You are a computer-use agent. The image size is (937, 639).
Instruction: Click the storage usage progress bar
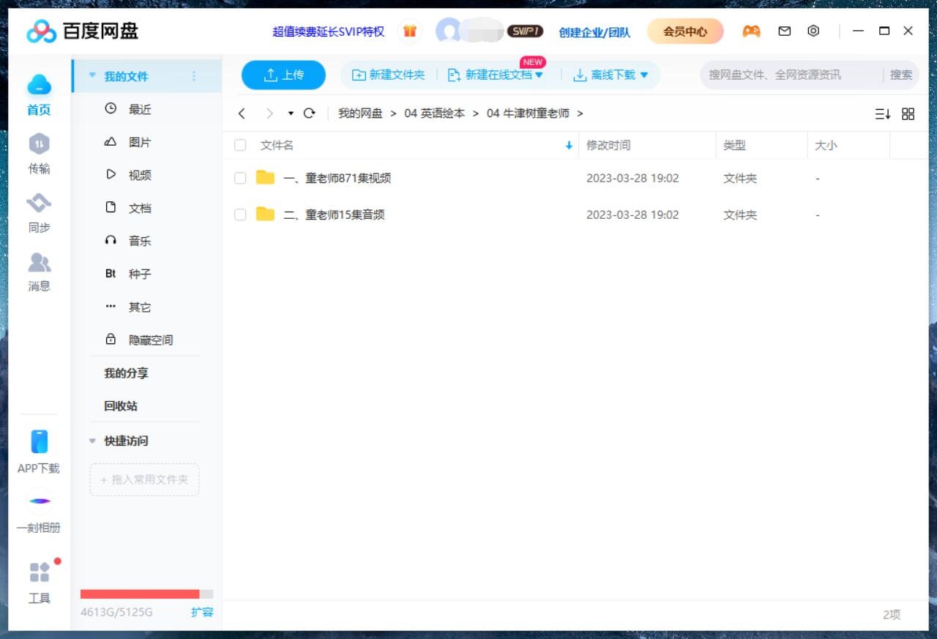point(144,594)
